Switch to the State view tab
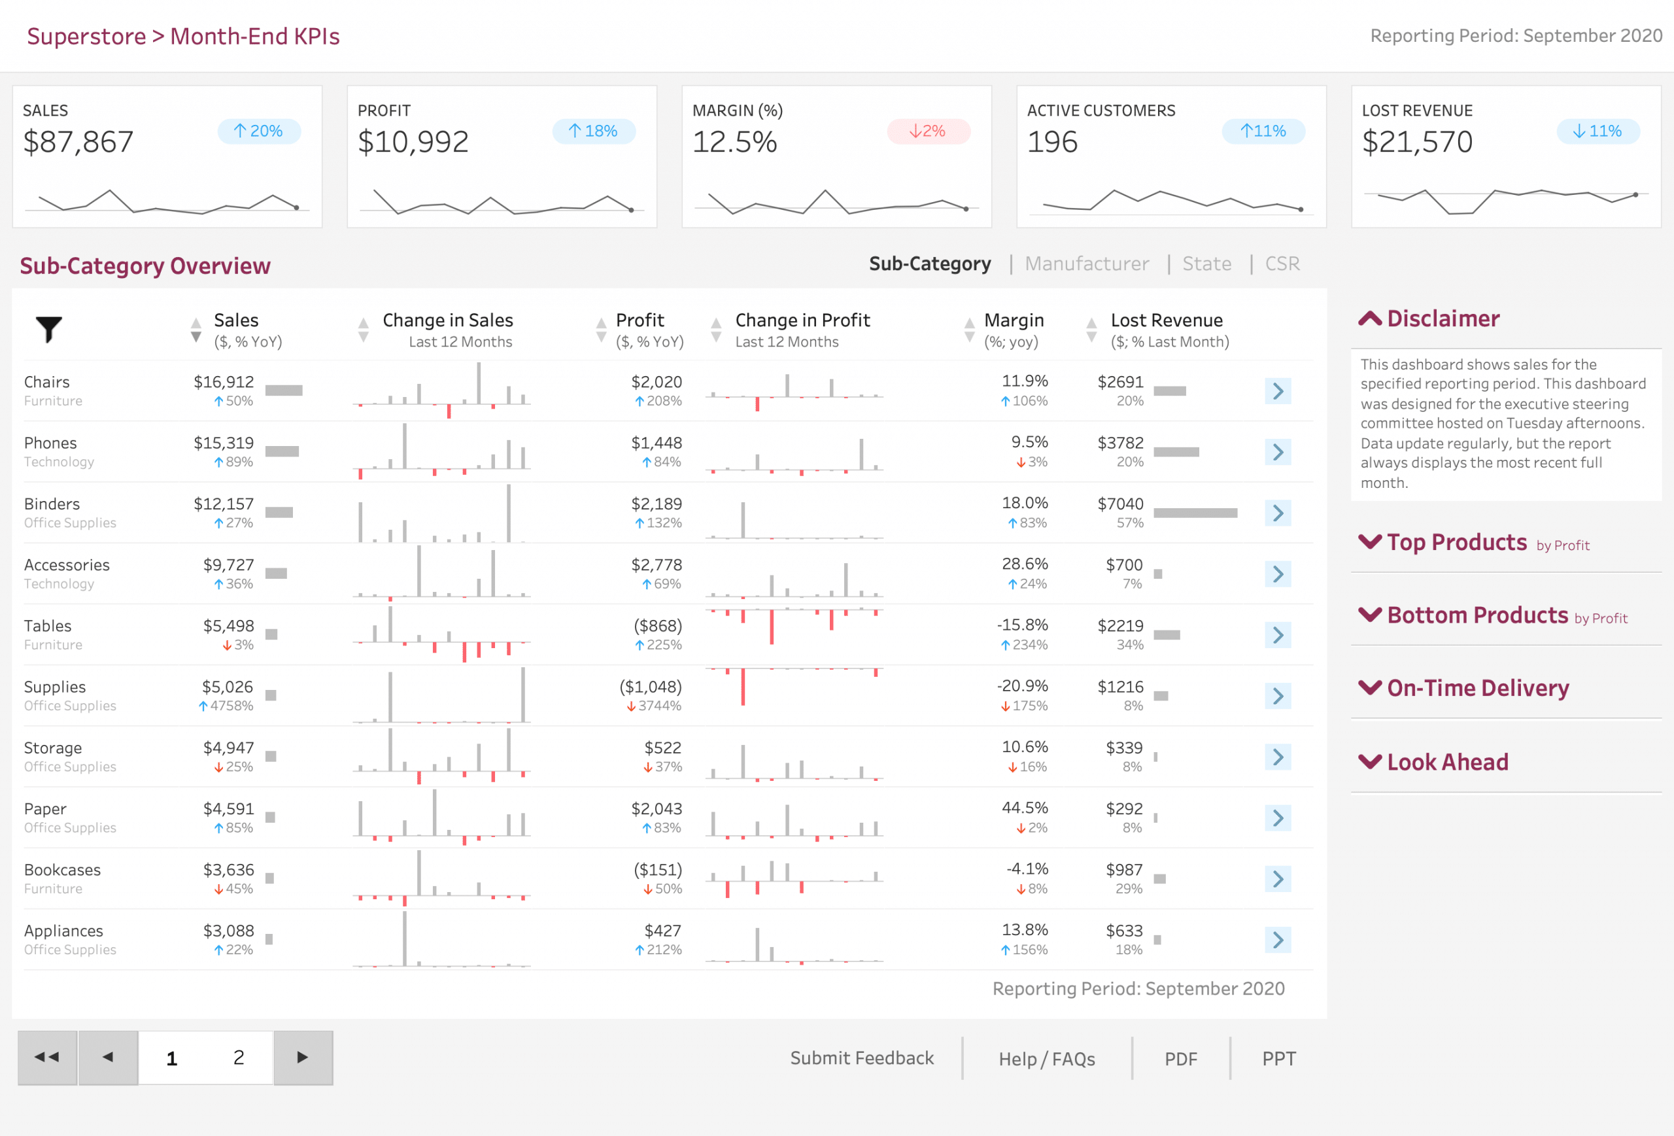 1206,264
